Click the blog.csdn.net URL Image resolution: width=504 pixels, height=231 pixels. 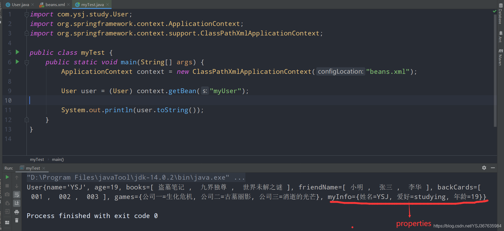tap(467, 226)
